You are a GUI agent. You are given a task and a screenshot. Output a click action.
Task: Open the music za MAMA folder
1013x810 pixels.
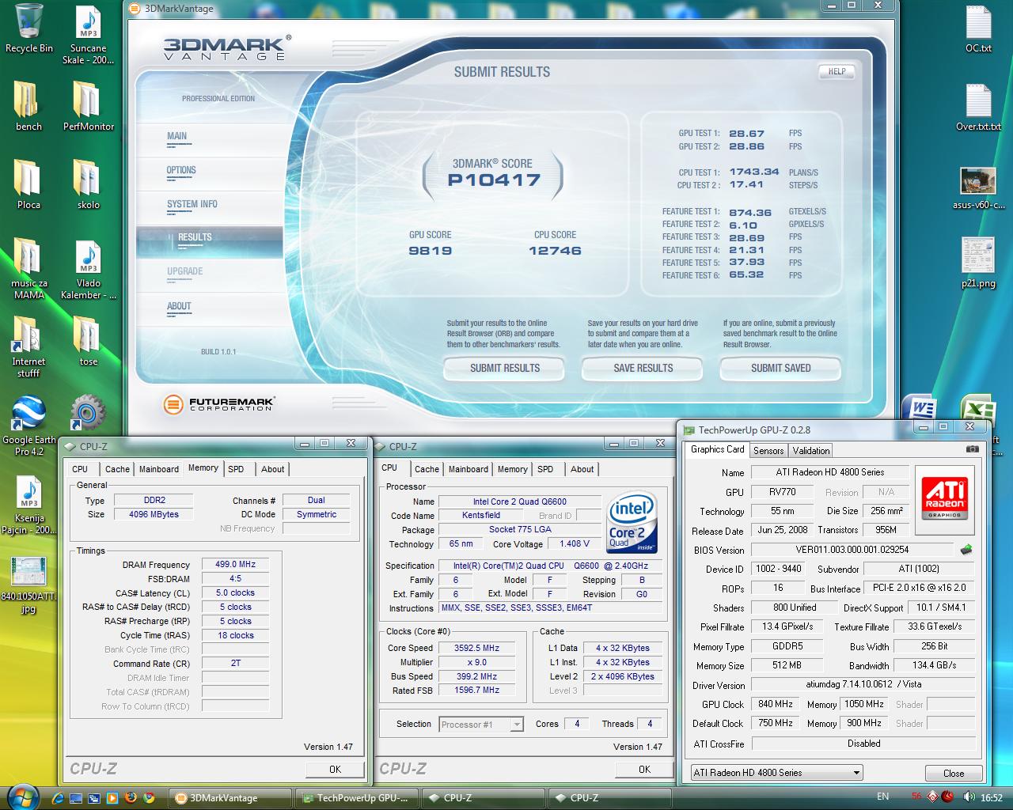pos(28,269)
